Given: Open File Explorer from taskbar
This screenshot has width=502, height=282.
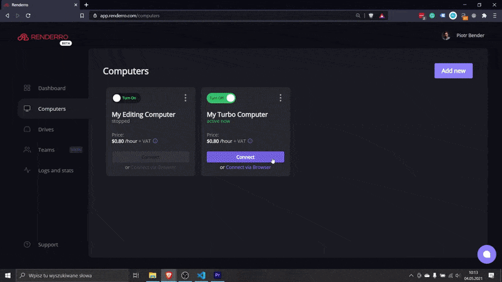Looking at the screenshot, I should [152, 275].
